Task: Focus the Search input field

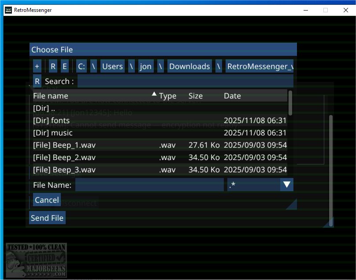Action: coord(185,81)
